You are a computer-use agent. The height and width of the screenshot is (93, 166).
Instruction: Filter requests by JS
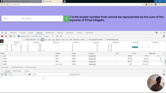(x=46, y=40)
